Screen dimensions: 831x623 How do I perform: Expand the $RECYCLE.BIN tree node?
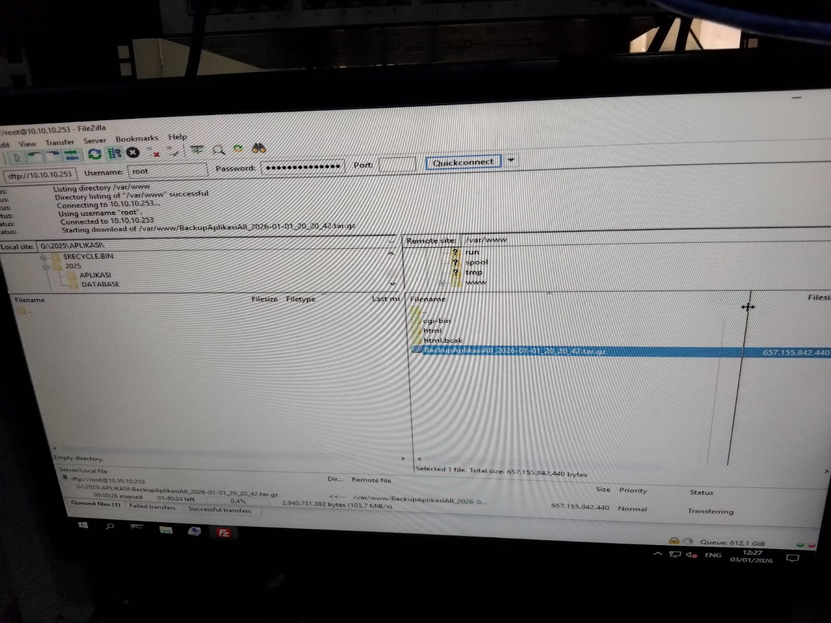pyautogui.click(x=44, y=258)
